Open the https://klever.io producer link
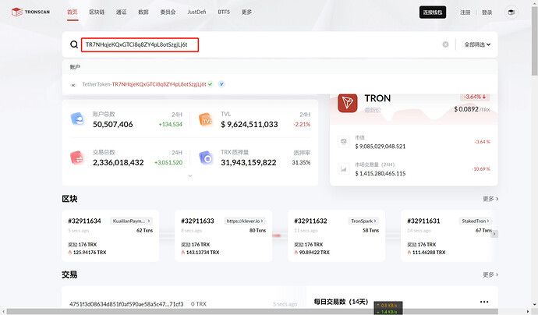Image resolution: width=538 pixels, height=315 pixels. (245, 221)
